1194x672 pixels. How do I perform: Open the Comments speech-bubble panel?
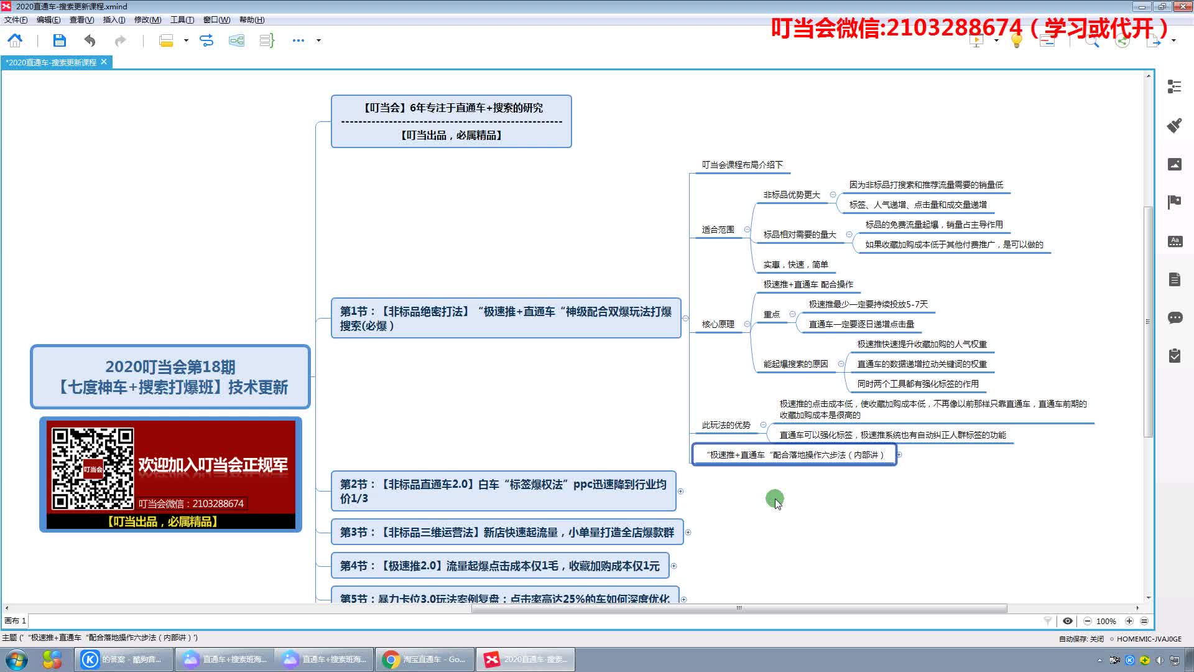click(1174, 318)
